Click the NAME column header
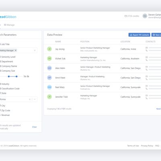The image size is (161, 161). pos(58,41)
